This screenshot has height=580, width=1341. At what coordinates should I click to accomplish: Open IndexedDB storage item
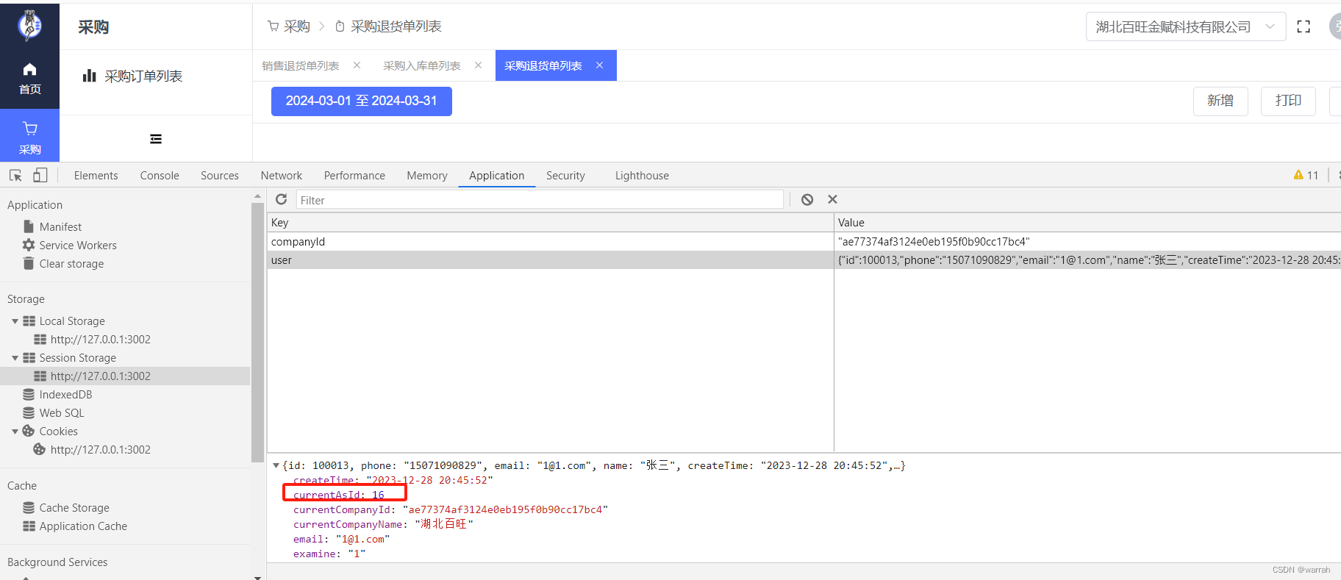[x=65, y=394]
